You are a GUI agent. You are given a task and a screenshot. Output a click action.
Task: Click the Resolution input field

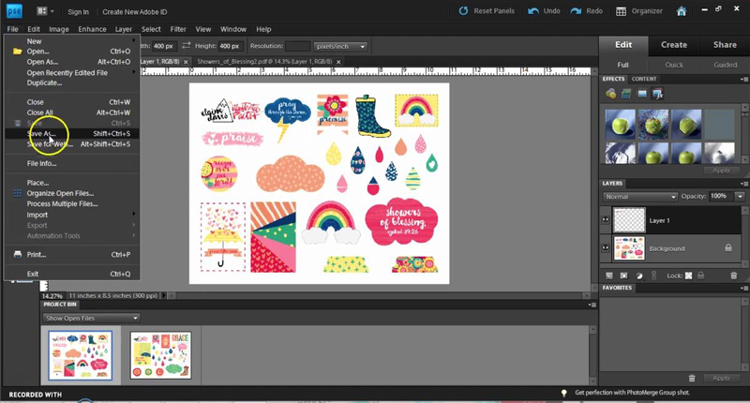click(x=297, y=46)
